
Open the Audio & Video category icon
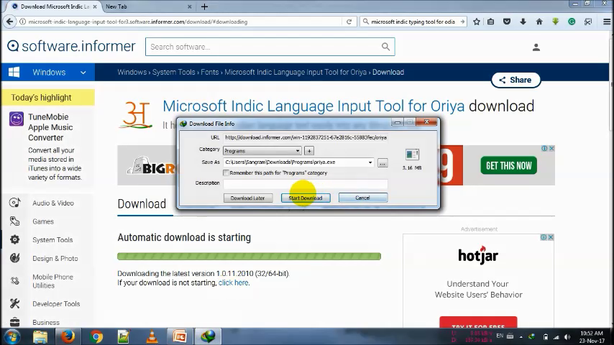(14, 203)
